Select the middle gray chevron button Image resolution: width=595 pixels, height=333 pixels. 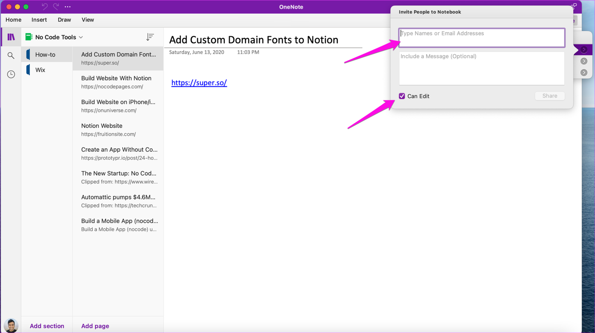pos(583,61)
